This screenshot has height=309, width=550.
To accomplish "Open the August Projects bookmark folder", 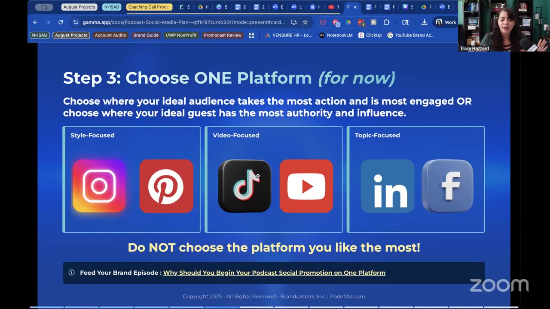I will [71, 35].
